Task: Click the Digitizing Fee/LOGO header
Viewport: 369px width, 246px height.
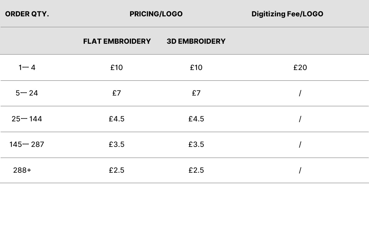Action: 287,14
